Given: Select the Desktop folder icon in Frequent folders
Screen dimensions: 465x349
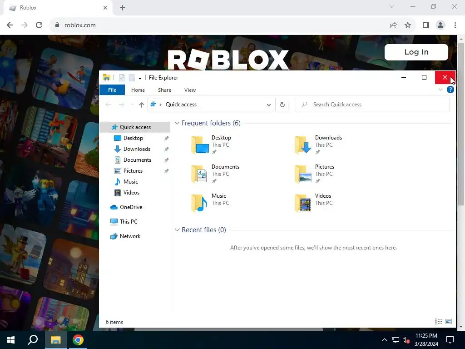Looking at the screenshot, I should pos(200,145).
